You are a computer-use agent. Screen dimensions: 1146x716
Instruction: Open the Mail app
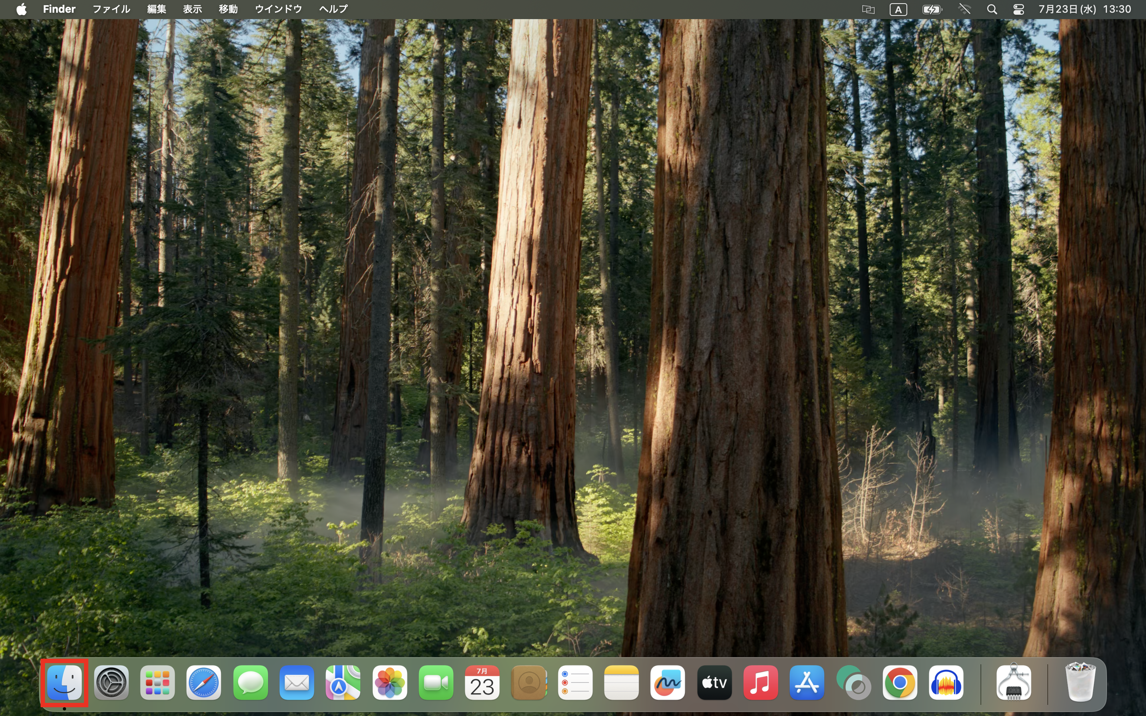click(297, 682)
